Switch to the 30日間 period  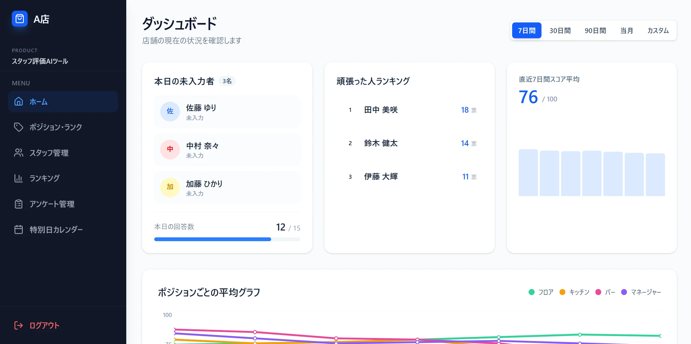click(x=560, y=30)
